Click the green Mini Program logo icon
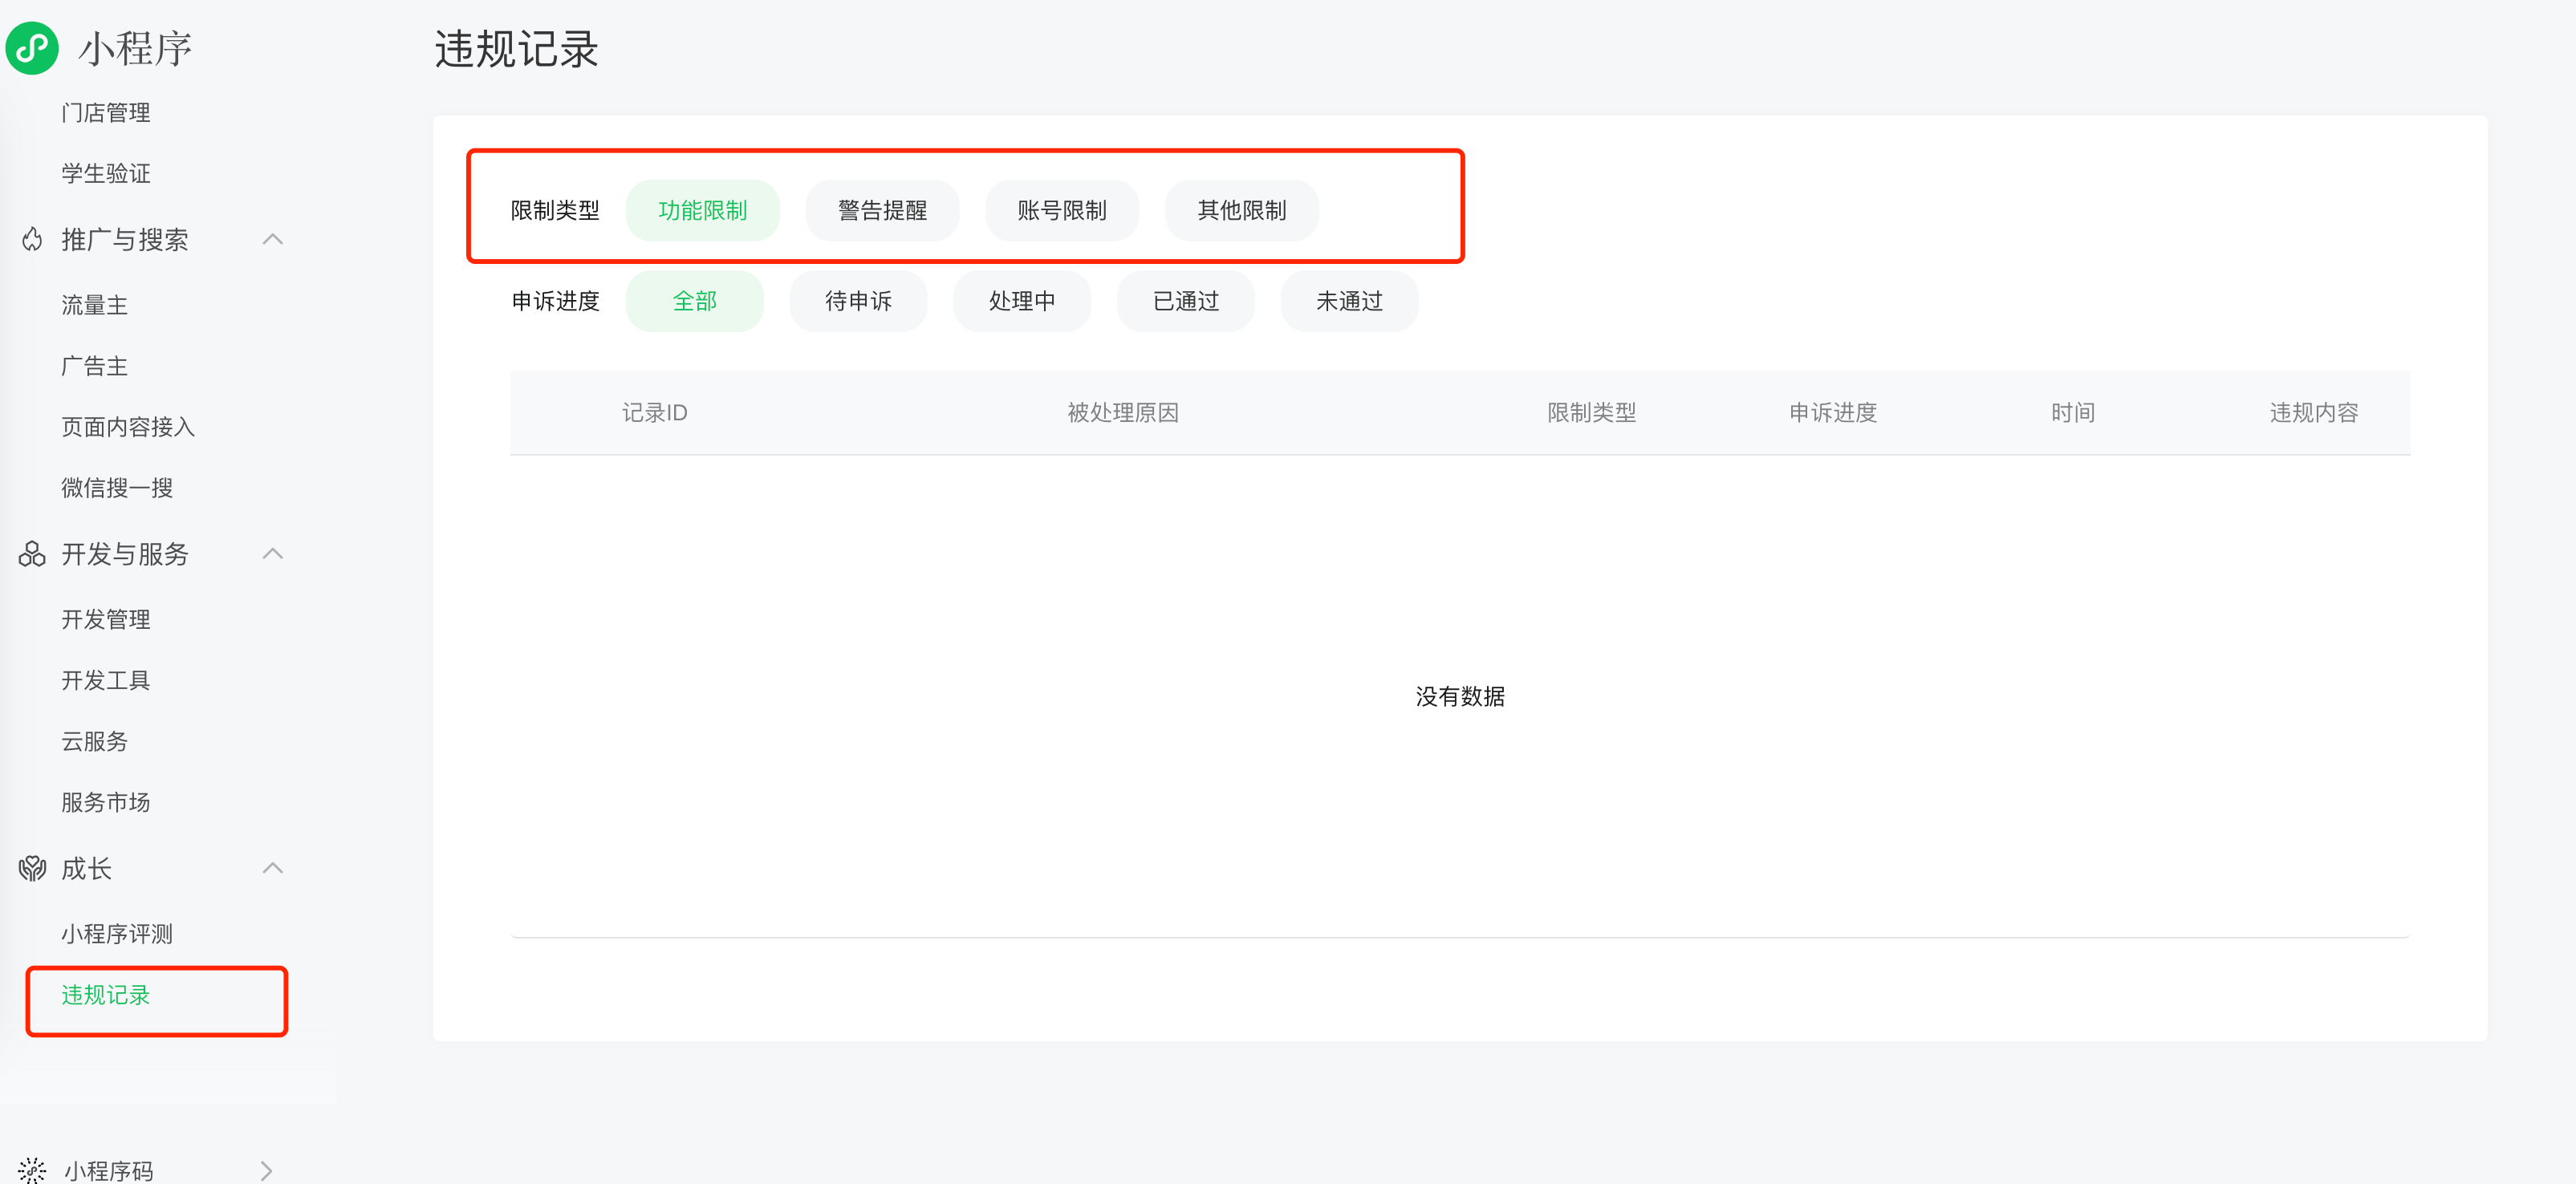The height and width of the screenshot is (1184, 2576). pyautogui.click(x=32, y=47)
